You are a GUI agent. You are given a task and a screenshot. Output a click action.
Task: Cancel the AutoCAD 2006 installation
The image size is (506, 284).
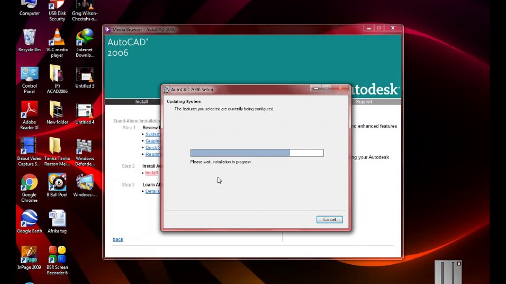(x=330, y=220)
